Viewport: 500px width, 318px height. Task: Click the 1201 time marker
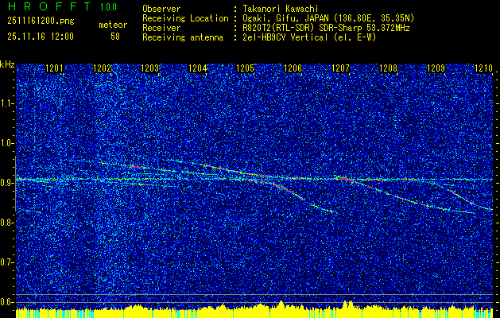coord(55,68)
